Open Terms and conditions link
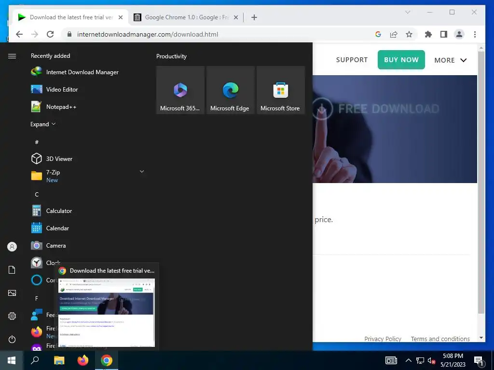The height and width of the screenshot is (370, 494). (440, 339)
